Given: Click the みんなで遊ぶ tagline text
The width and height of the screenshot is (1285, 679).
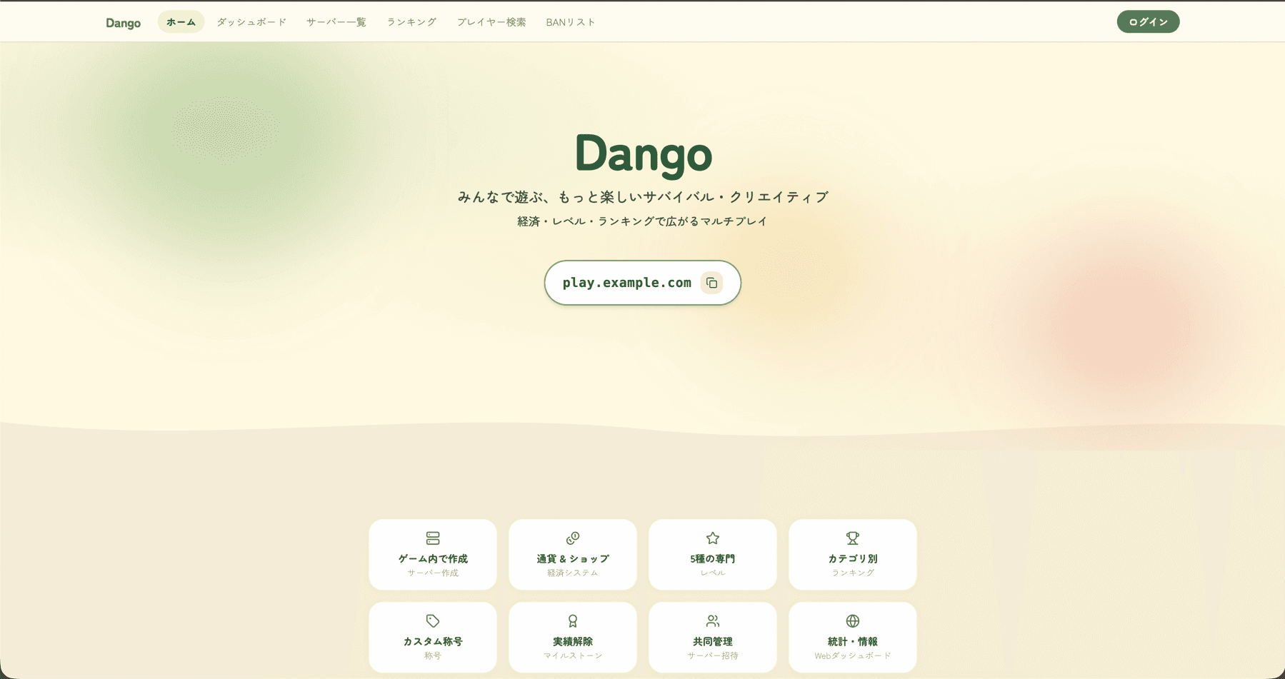Looking at the screenshot, I should click(x=643, y=197).
